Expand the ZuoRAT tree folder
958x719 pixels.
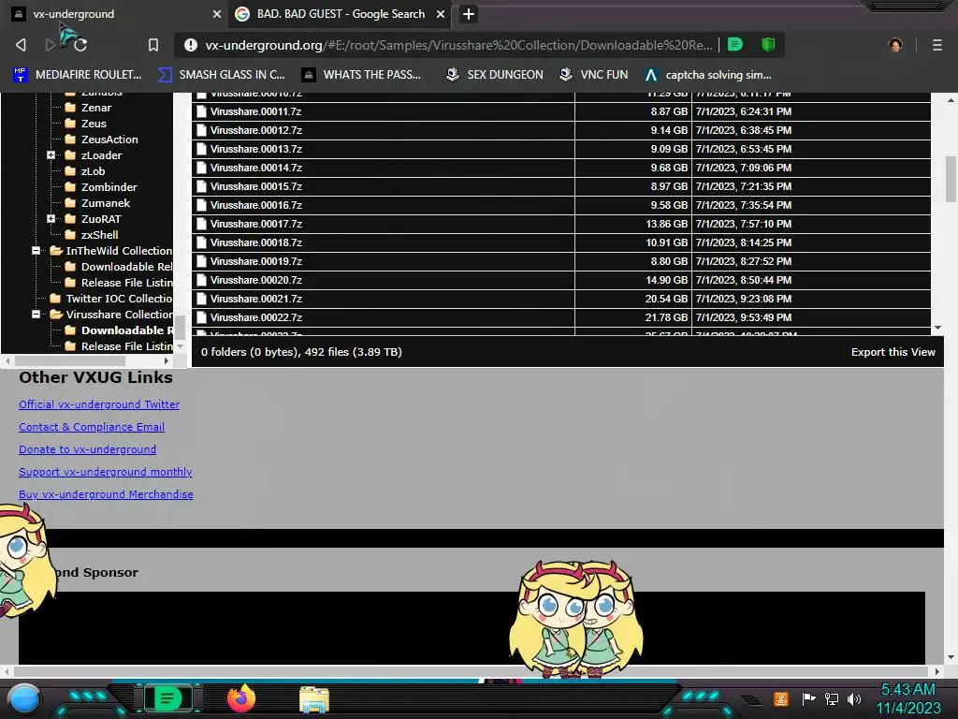(51, 219)
